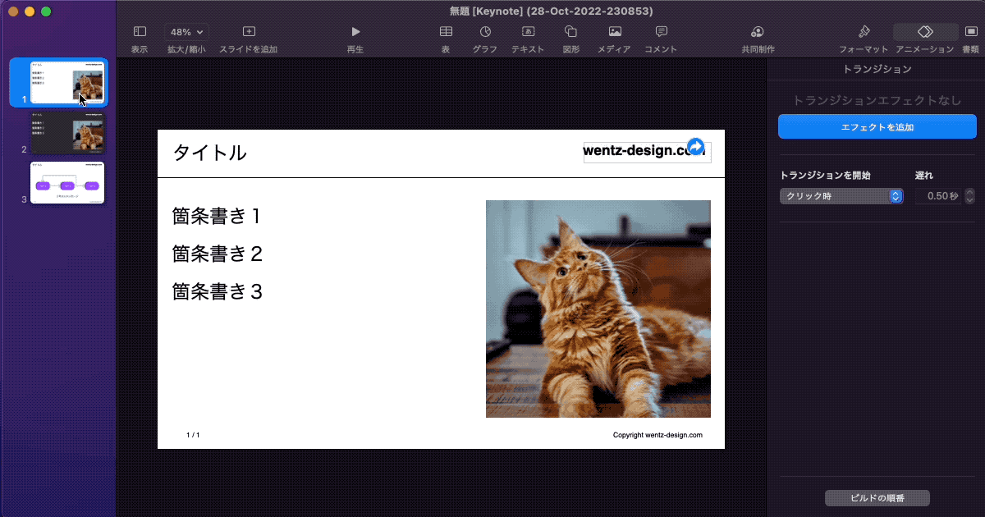Select slide 3 thumbnail in sidebar
The height and width of the screenshot is (517, 985).
(66, 182)
